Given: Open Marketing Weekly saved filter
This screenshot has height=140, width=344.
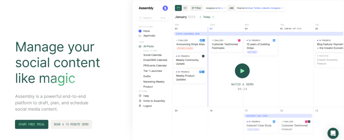Looking at the screenshot, I should 154,82.
